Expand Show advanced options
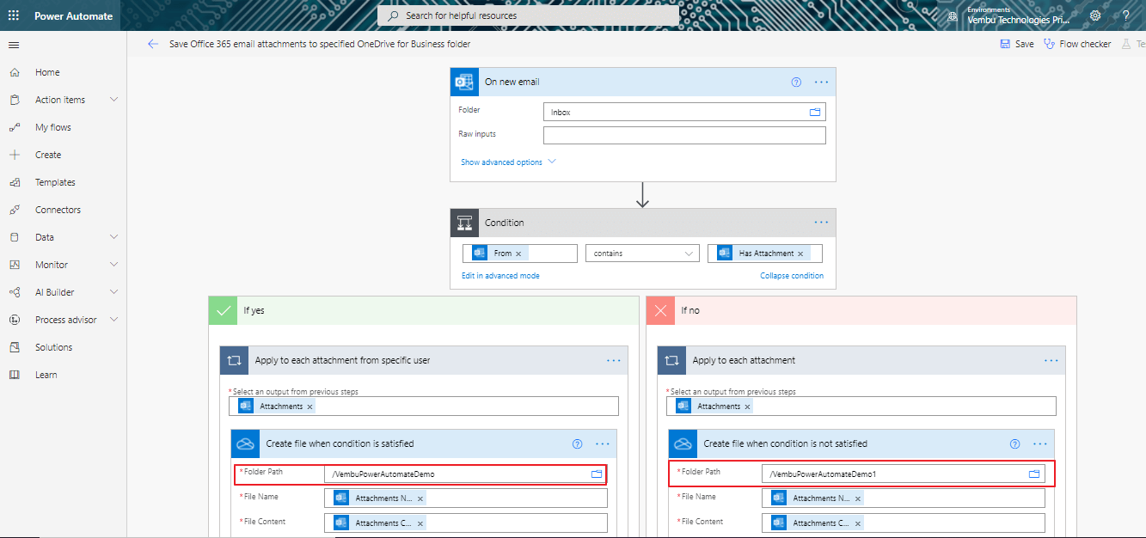Screen dimensions: 1146x538 point(509,162)
